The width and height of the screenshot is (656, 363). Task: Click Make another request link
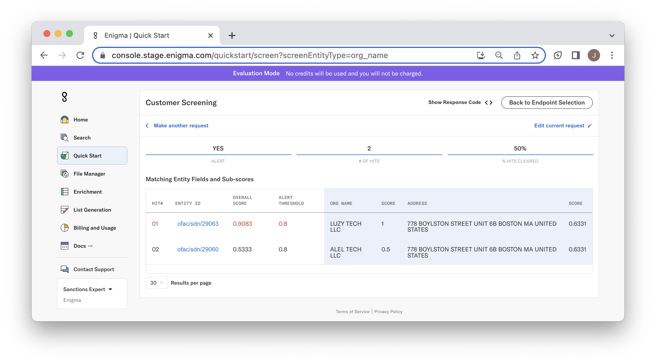pyautogui.click(x=181, y=126)
